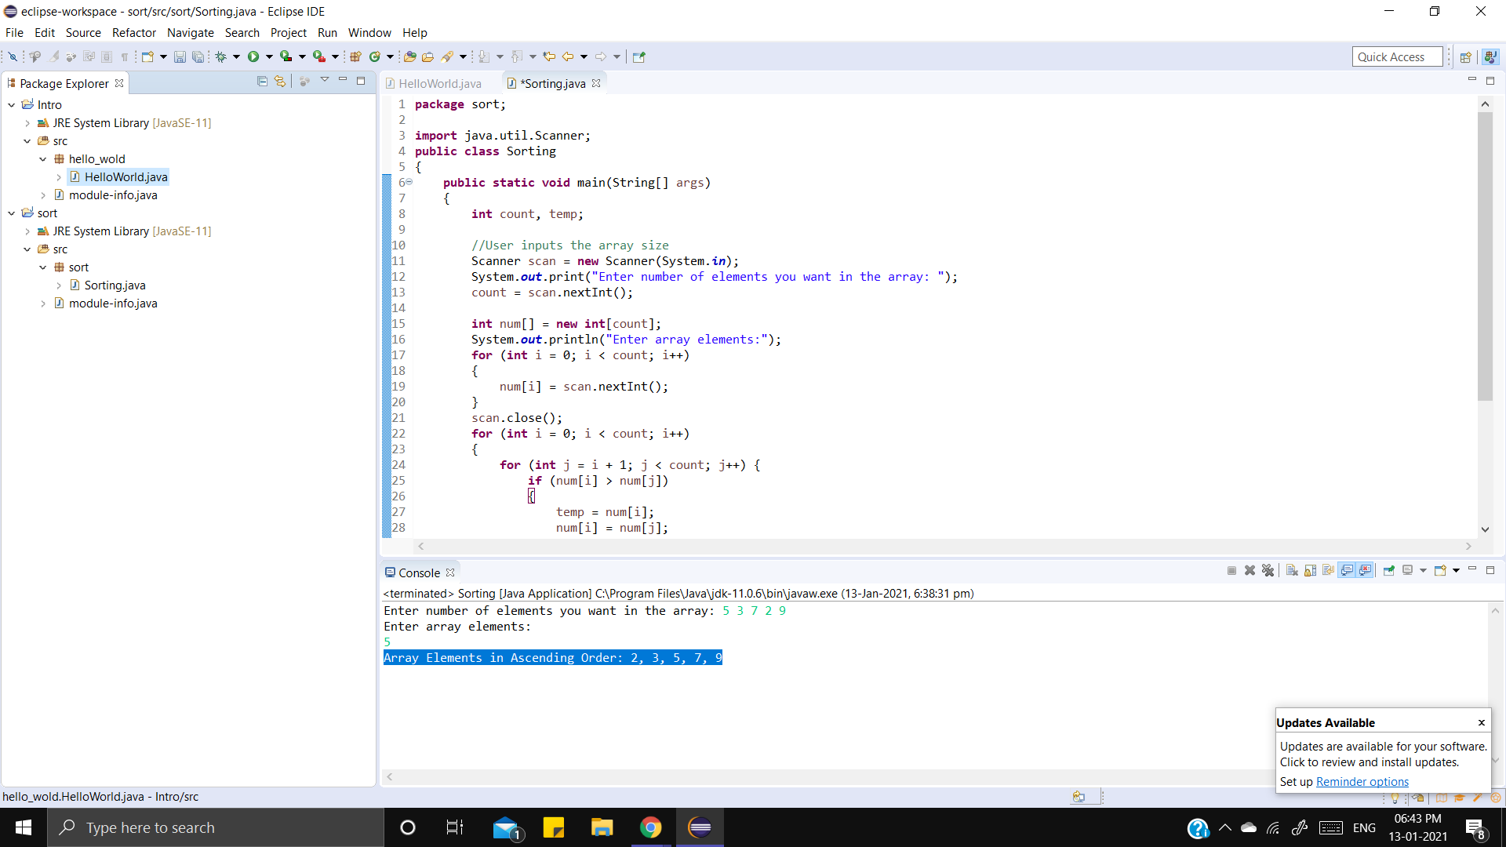Open the Run button dropdown arrow
The height and width of the screenshot is (847, 1506).
[269, 56]
